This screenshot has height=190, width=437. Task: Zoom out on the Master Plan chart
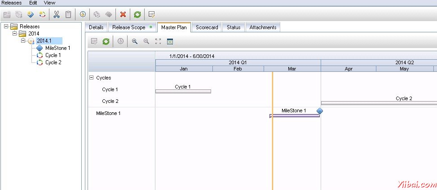tap(146, 41)
